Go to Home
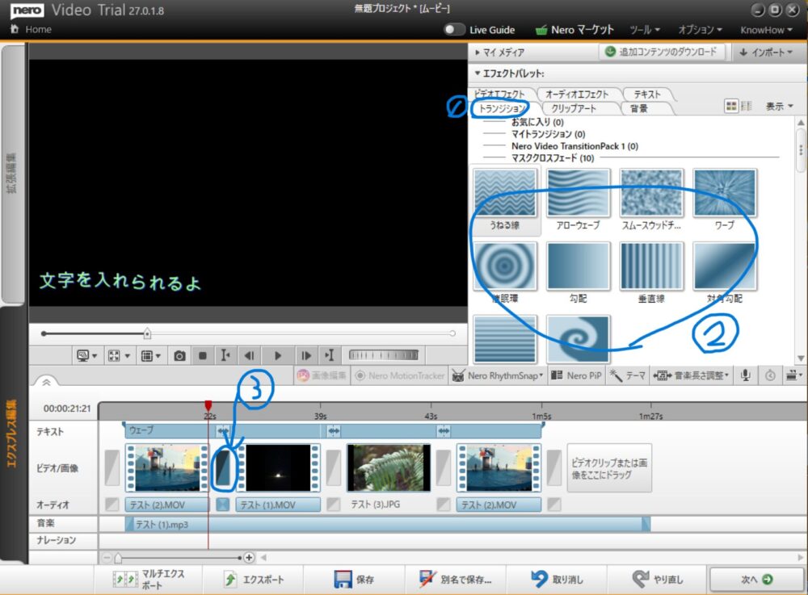808x595 pixels. 31,29
